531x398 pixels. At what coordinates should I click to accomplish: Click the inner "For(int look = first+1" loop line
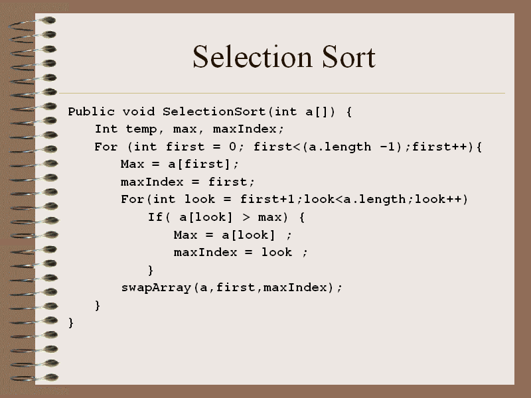[x=295, y=199]
